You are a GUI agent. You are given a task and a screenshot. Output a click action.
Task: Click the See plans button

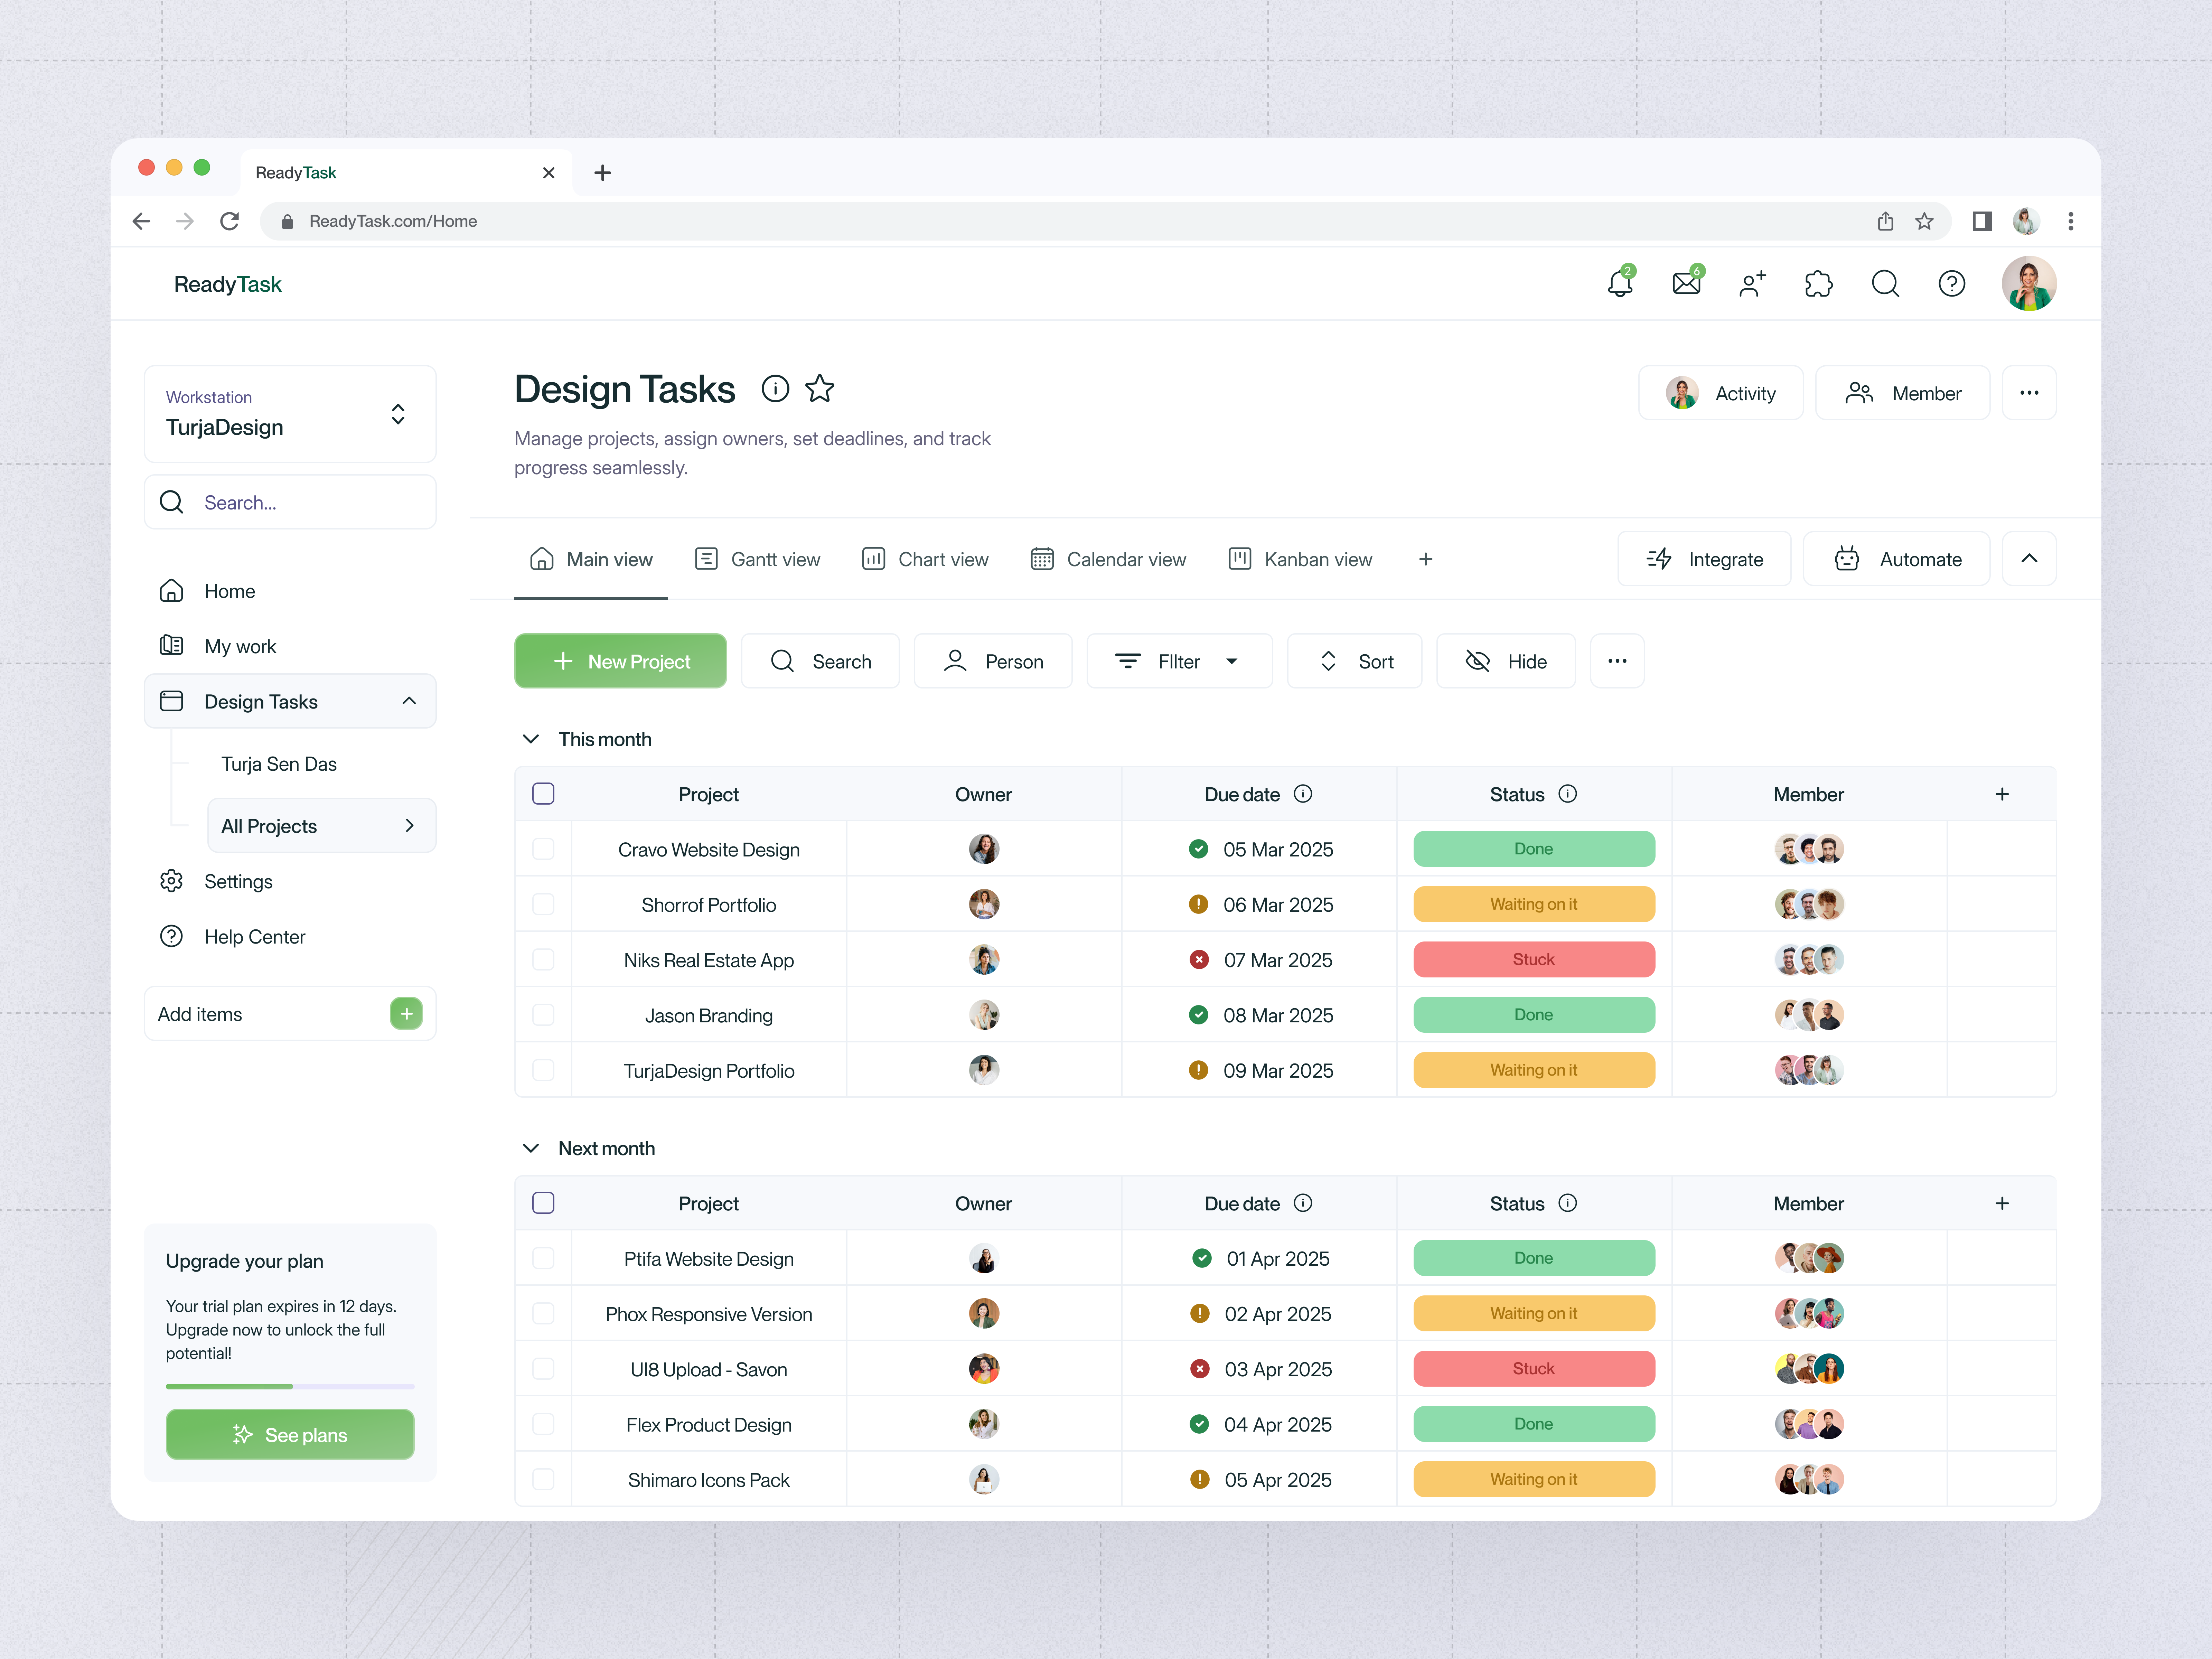pyautogui.click(x=290, y=1434)
